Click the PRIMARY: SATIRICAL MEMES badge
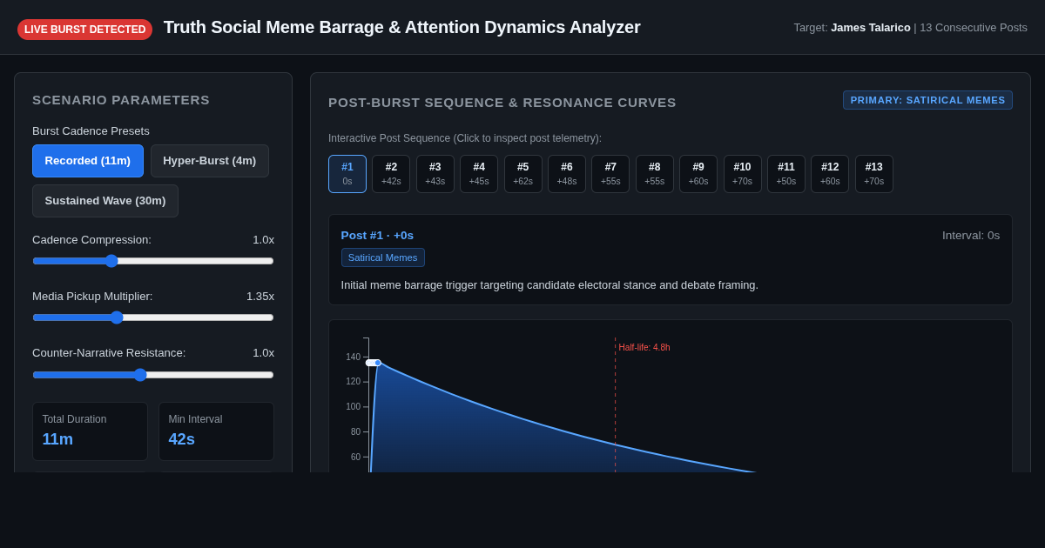This screenshot has height=548, width=1045. click(927, 100)
